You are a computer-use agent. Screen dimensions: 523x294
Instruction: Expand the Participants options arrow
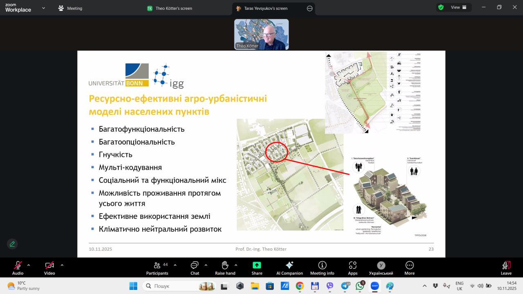pos(175,265)
